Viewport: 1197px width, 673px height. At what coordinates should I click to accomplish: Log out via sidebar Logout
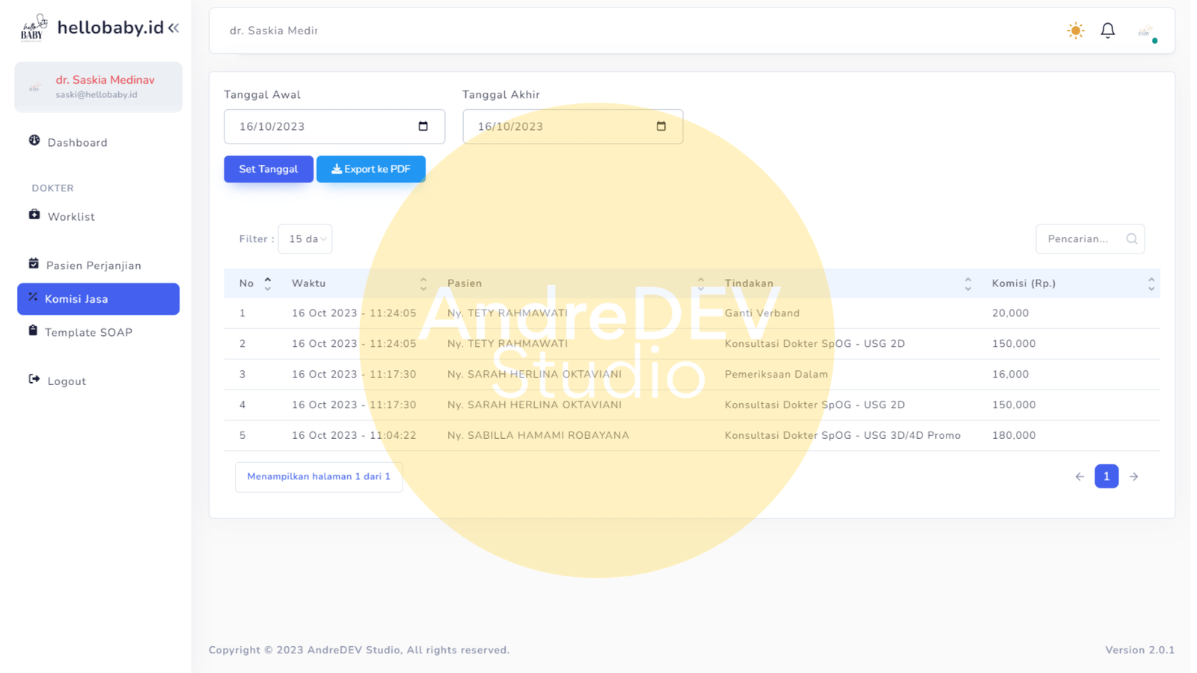67,381
